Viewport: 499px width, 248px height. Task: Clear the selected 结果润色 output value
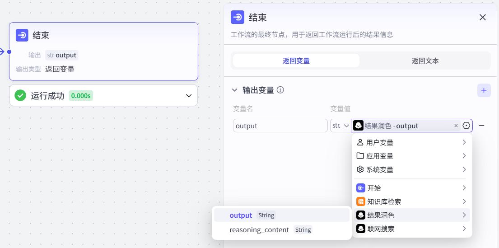pyautogui.click(x=456, y=126)
